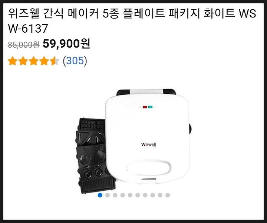Select the active blue first carousel dot

point(100,195)
